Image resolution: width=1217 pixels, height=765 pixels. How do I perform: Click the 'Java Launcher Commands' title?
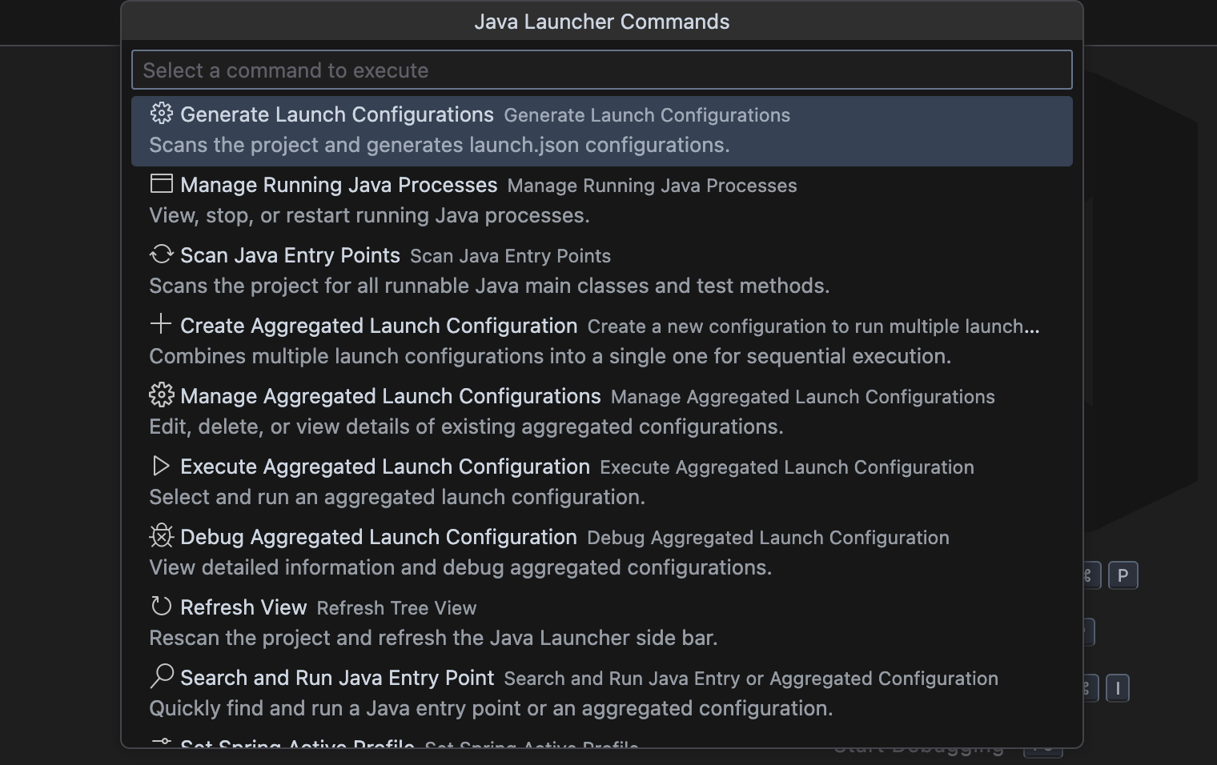click(x=601, y=22)
